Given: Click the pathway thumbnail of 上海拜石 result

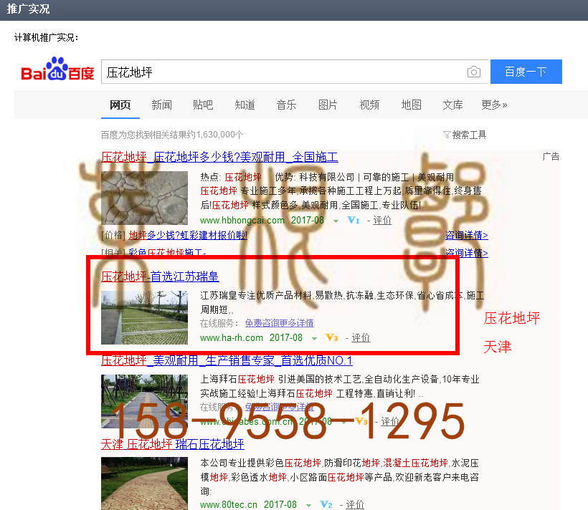Looking at the screenshot, I should (x=144, y=401).
